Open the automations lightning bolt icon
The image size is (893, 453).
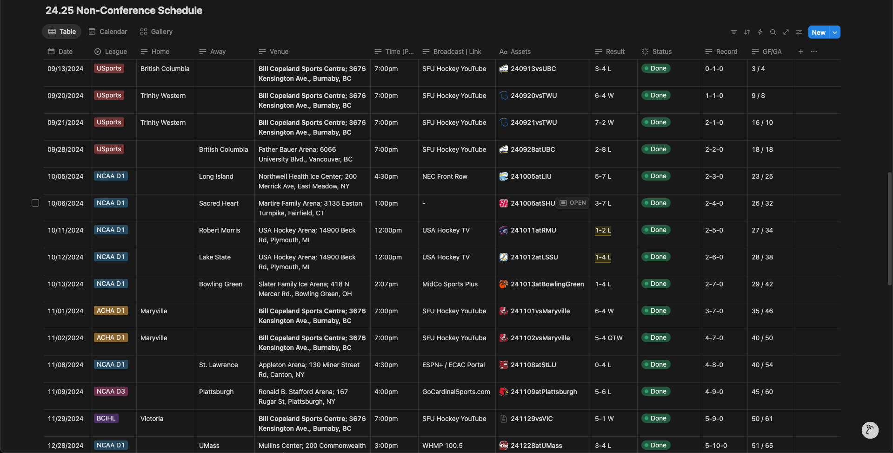760,32
